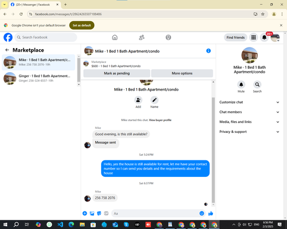Viewport: 287px width, 229px height.
Task: Click More options button
Action: [182, 73]
